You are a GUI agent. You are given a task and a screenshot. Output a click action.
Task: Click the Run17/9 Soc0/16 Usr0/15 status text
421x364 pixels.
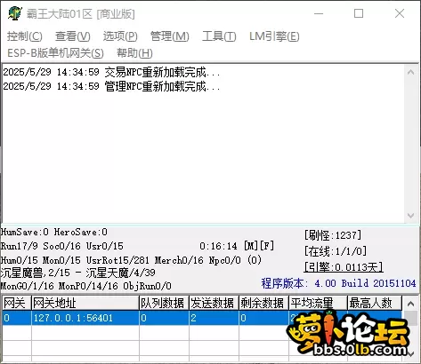coord(62,246)
